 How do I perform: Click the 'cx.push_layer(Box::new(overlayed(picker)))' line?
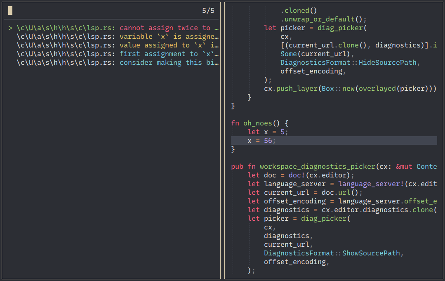point(350,89)
